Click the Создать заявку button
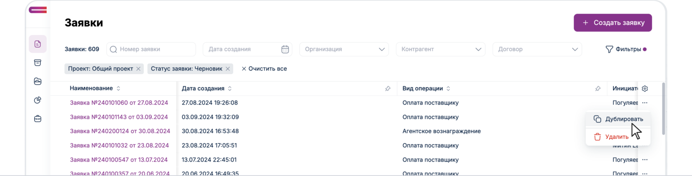Image resolution: width=692 pixels, height=176 pixels. point(613,23)
